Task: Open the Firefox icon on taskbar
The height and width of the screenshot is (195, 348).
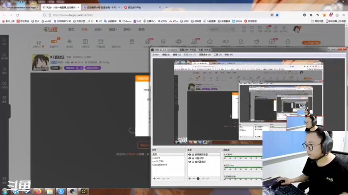Action: point(39,191)
